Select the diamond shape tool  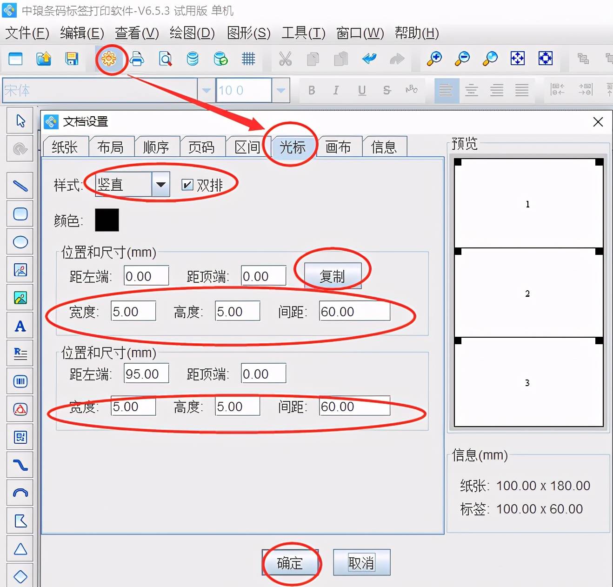pyautogui.click(x=20, y=577)
